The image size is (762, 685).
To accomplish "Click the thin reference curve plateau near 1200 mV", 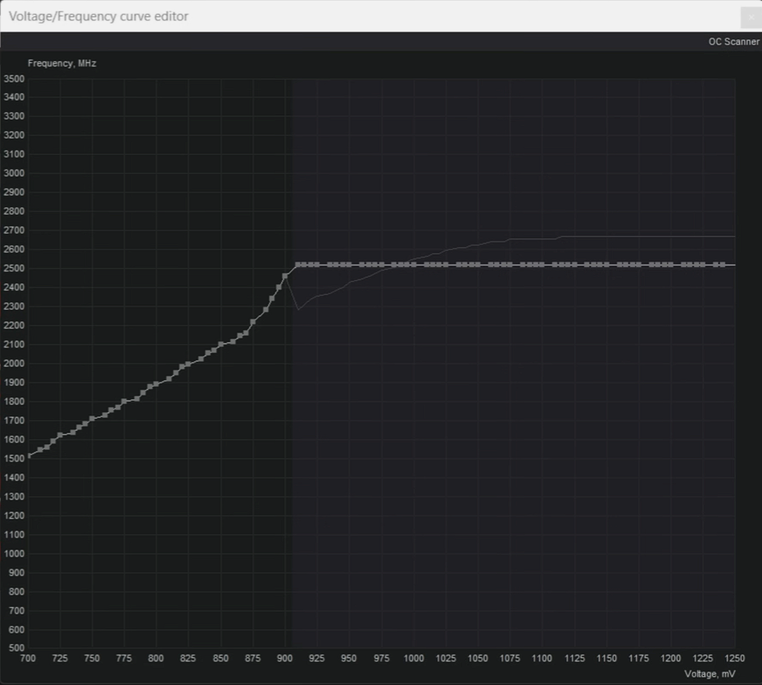I will [x=671, y=236].
